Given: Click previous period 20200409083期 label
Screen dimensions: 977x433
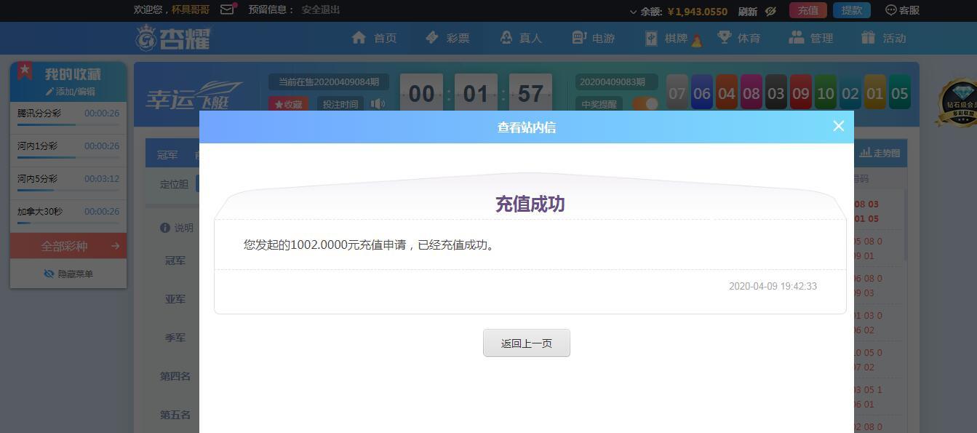Looking at the screenshot, I should 617,82.
